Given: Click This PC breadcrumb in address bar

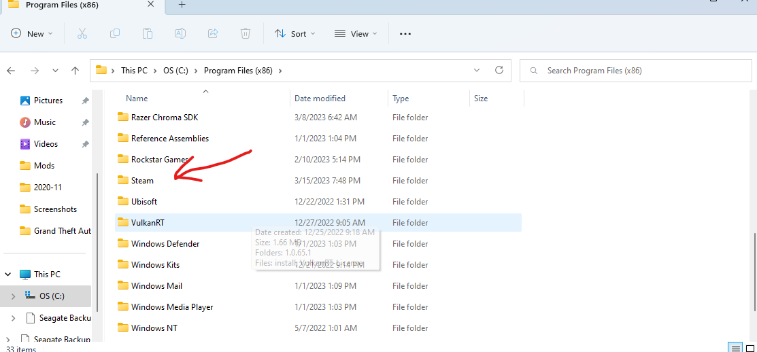Looking at the screenshot, I should click(x=134, y=71).
